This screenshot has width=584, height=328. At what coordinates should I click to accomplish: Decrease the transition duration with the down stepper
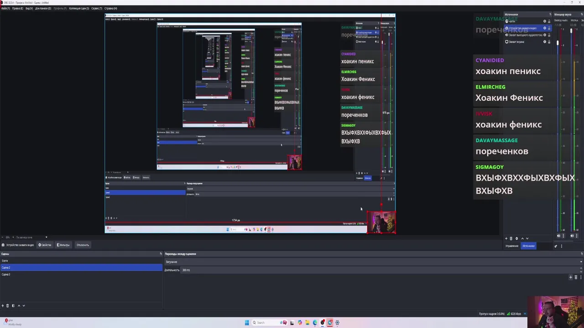(x=581, y=272)
